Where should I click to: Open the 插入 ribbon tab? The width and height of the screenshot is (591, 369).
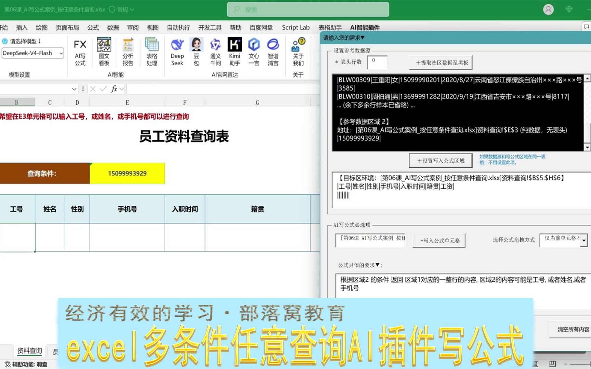coord(22,27)
